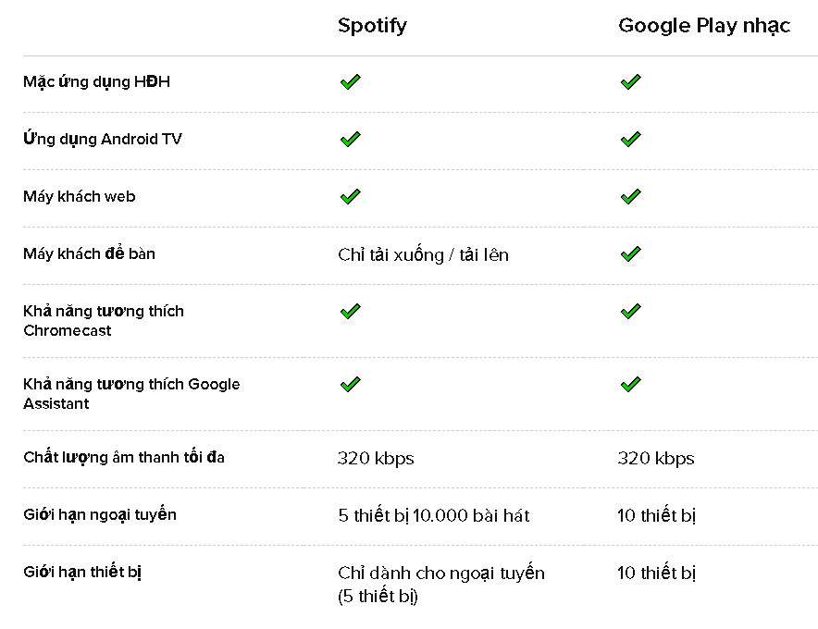
Task: Click Google Play checkmark for Mặc ứng dụng HĐH
Action: coord(630,82)
